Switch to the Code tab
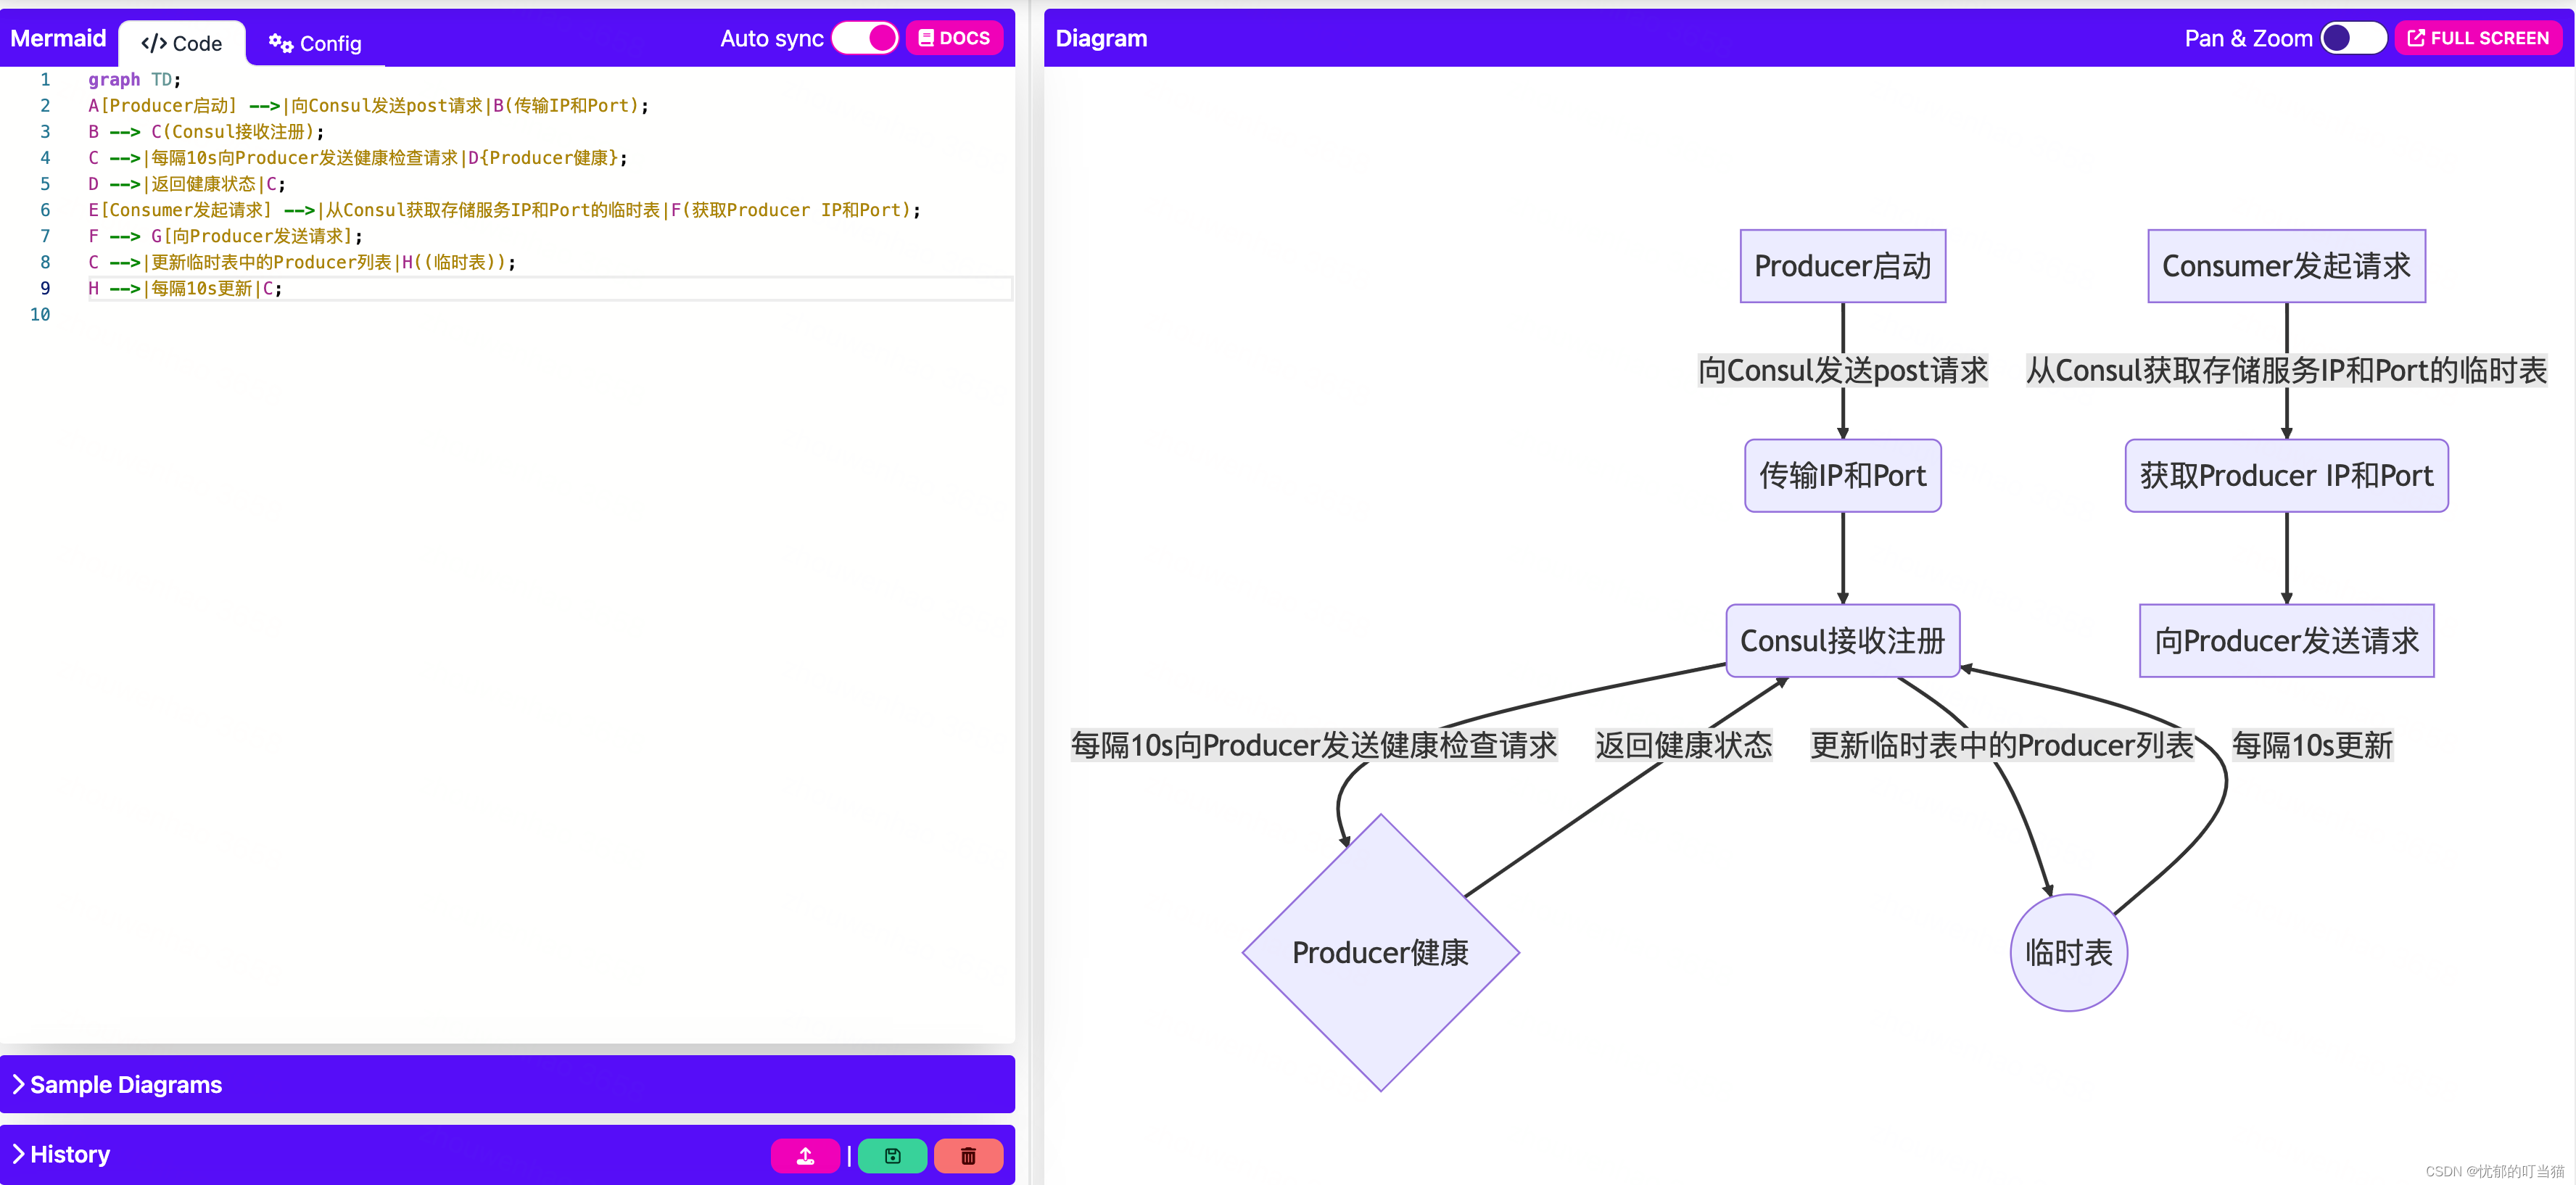Image resolution: width=2576 pixels, height=1185 pixels. tap(182, 43)
